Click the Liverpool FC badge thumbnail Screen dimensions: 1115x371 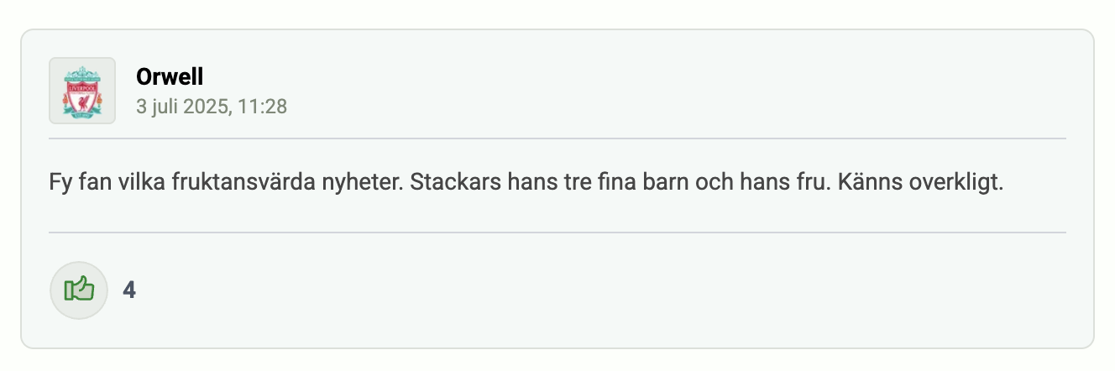(81, 91)
